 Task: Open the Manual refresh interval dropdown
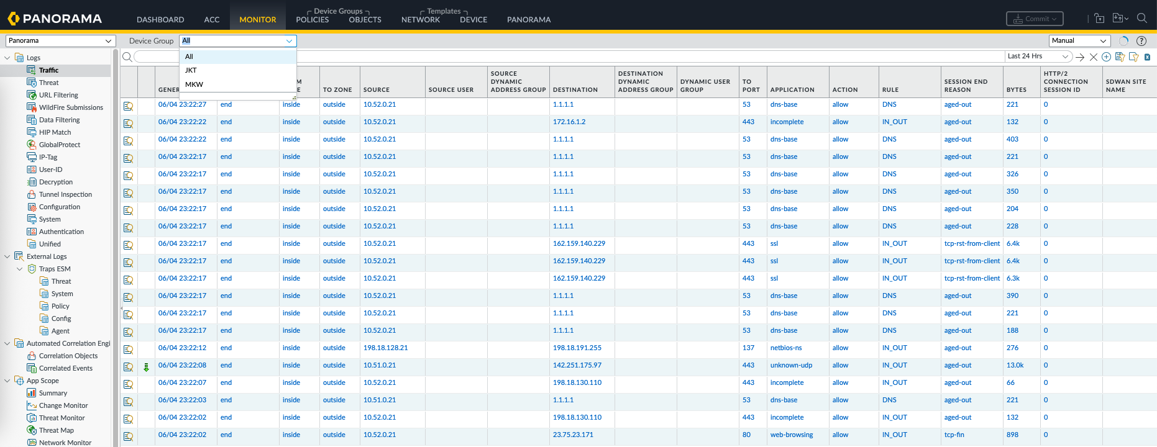1080,41
